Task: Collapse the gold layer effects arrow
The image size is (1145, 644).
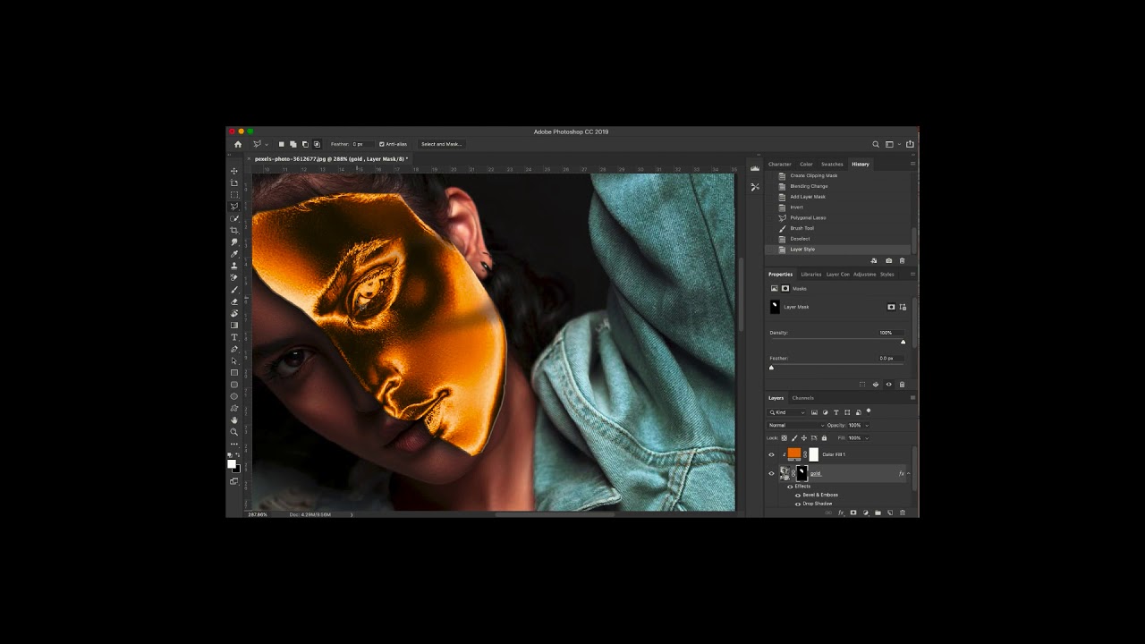Action: click(x=909, y=473)
